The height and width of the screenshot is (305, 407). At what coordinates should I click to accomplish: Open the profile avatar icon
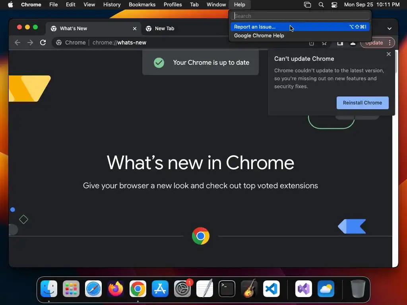[353, 43]
